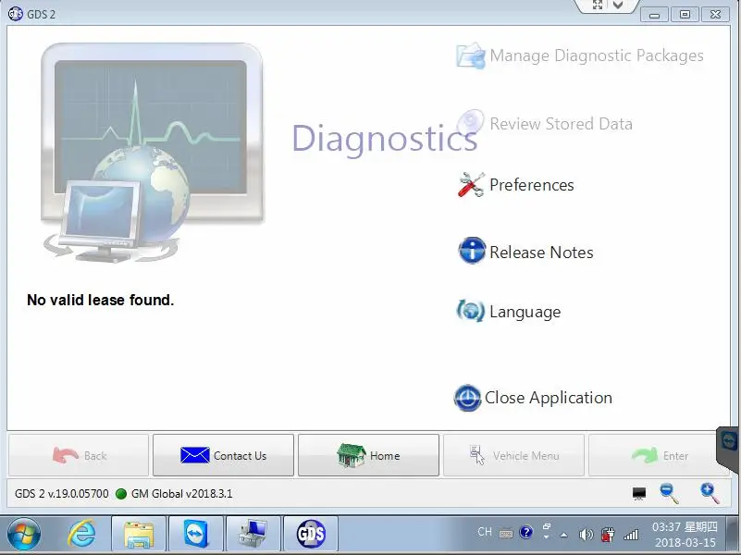Image resolution: width=741 pixels, height=555 pixels.
Task: Click the GDS taskbar icon
Action: [x=311, y=535]
